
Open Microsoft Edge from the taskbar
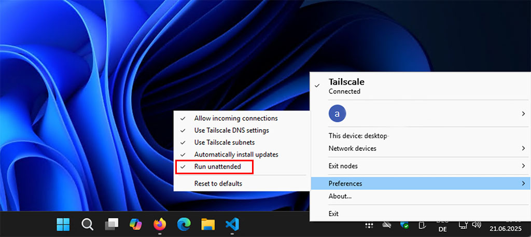(184, 224)
